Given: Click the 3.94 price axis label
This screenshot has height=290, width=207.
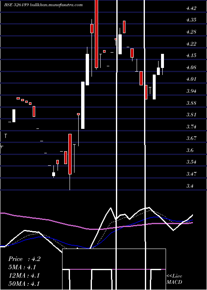Looking at the screenshot, I should click(x=191, y=91).
